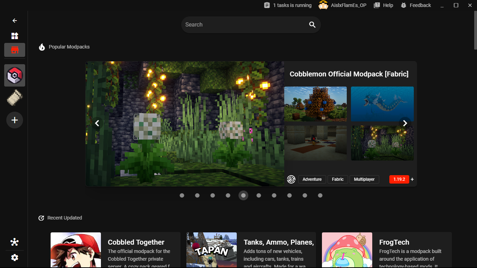Select the first carousel dot indicator
The width and height of the screenshot is (477, 268).
point(182,195)
